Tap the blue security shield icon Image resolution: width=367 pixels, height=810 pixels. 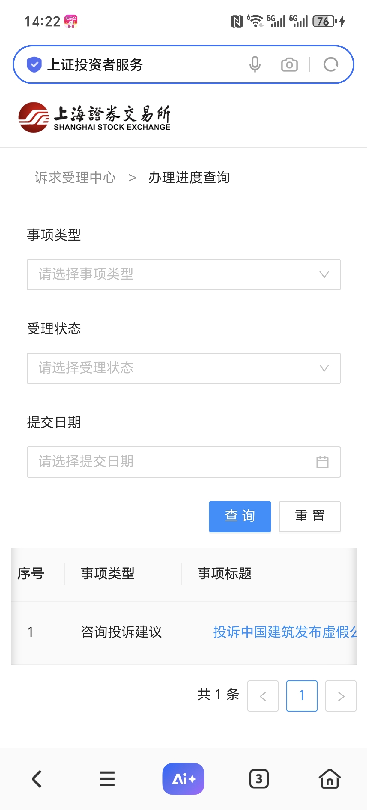click(34, 65)
